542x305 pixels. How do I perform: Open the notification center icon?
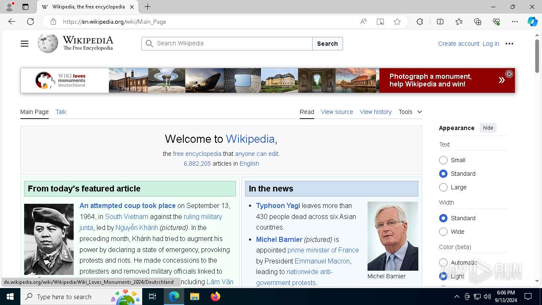point(528,297)
